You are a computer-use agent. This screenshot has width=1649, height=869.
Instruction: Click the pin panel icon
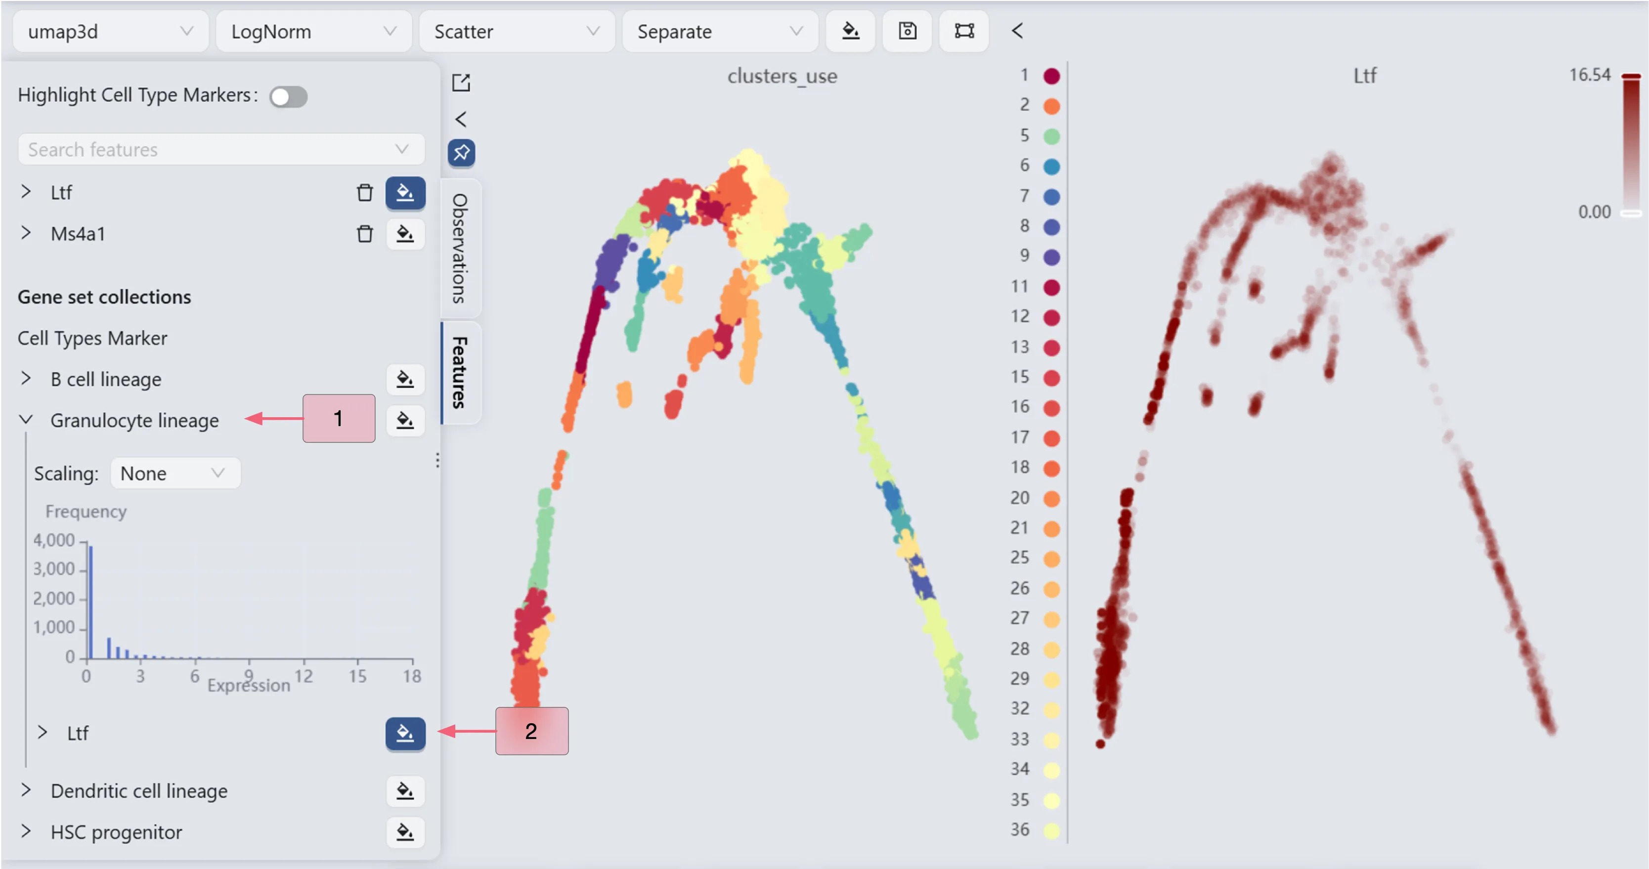[x=461, y=152]
